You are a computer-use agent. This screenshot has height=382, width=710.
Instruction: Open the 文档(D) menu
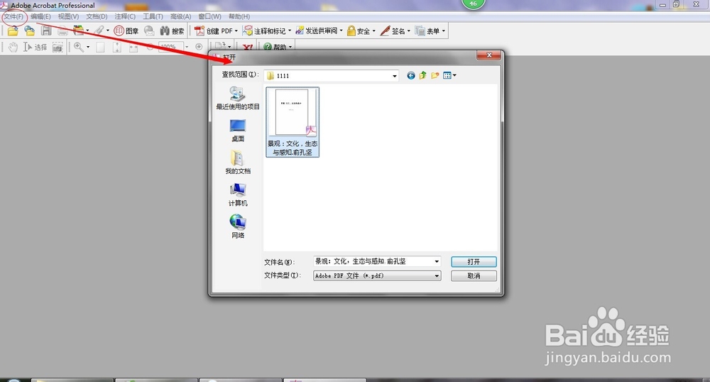coord(97,17)
